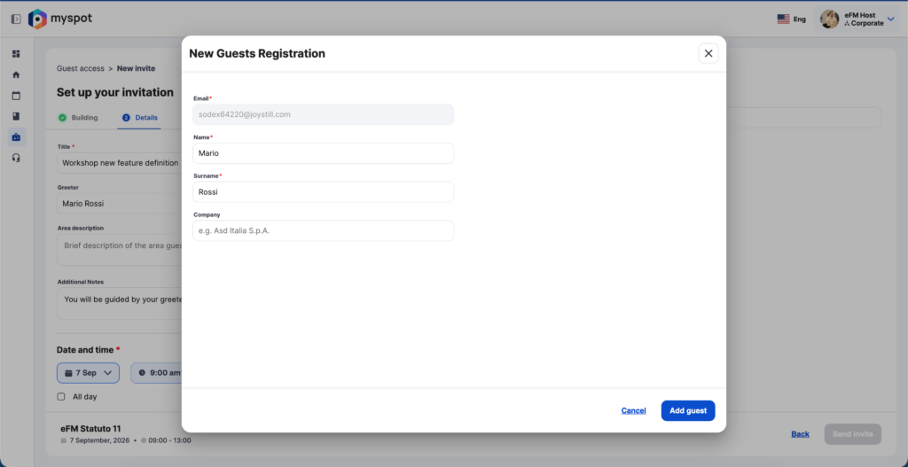Click the Company input field
Viewport: 908px width, 467px height.
(323, 230)
